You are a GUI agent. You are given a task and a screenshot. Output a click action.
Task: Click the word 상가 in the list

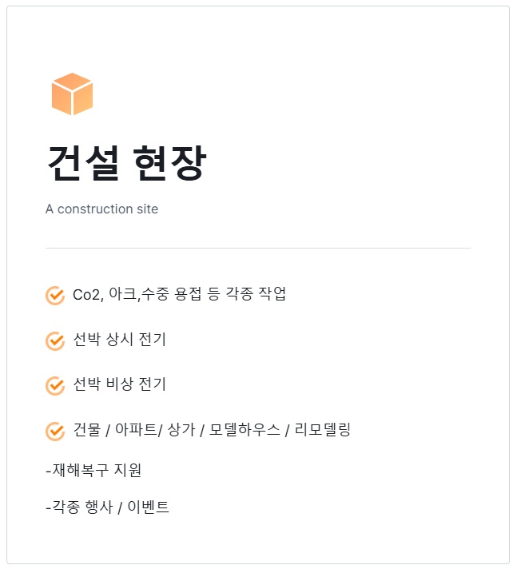point(182,430)
